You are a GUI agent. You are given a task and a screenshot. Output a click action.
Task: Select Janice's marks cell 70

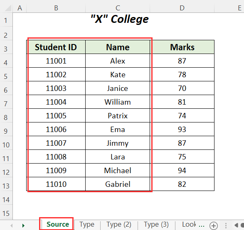coord(182,88)
